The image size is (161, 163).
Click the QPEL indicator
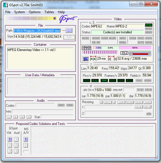(x=122, y=42)
